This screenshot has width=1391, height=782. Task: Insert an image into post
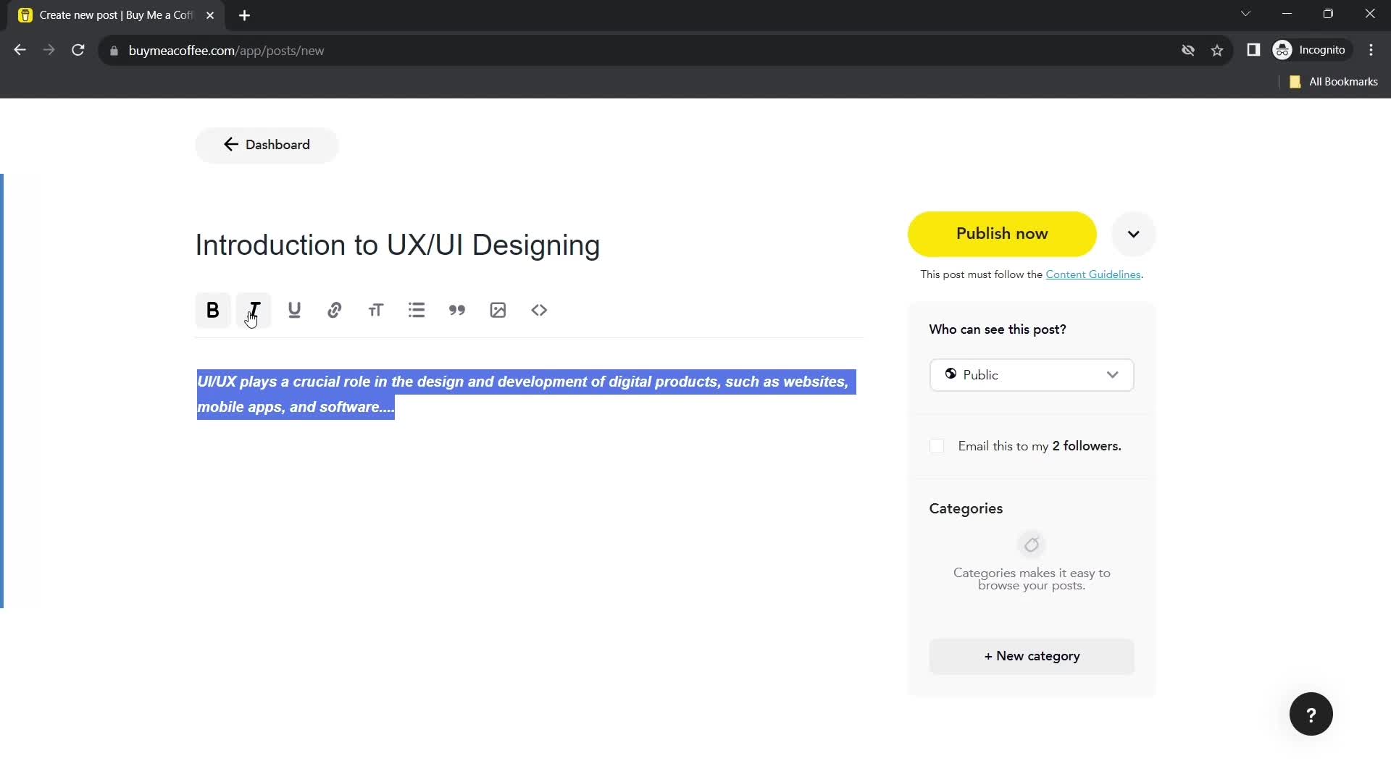pyautogui.click(x=498, y=309)
